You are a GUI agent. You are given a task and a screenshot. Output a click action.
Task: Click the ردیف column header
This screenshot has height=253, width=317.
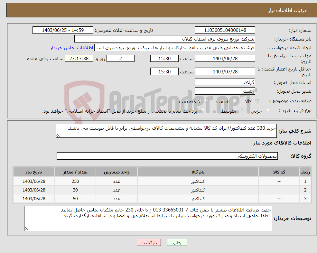click(x=305, y=172)
